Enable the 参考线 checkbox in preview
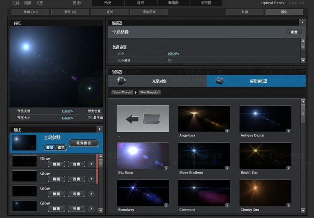 pyautogui.click(x=90, y=118)
